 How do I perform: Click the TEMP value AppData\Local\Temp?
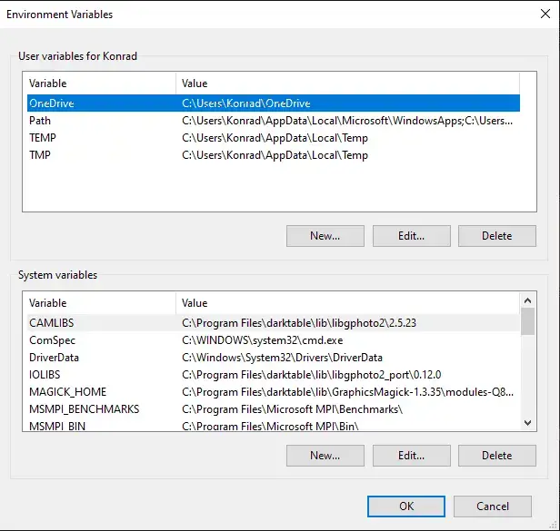point(275,138)
